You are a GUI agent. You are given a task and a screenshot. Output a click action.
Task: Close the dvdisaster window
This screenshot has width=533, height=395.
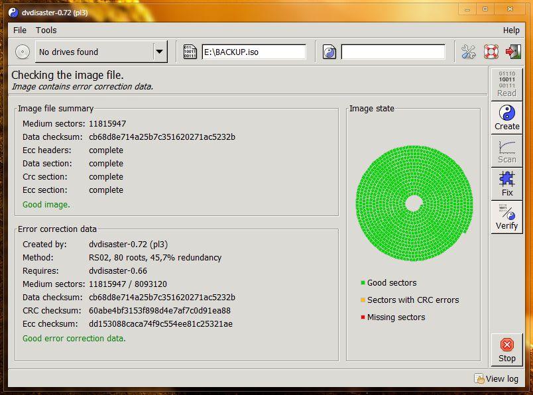click(510, 9)
